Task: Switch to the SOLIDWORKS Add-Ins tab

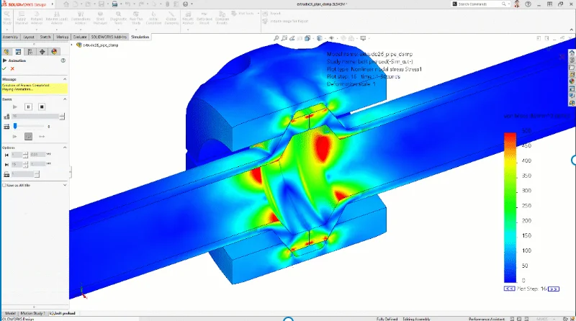Action: (x=109, y=37)
